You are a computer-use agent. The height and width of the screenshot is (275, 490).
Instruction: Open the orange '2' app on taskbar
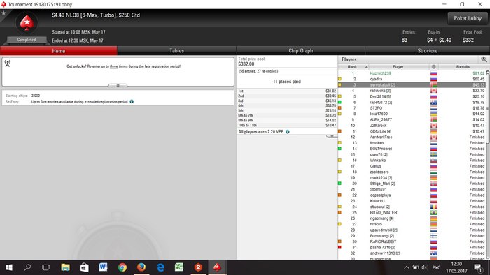pos(198,267)
